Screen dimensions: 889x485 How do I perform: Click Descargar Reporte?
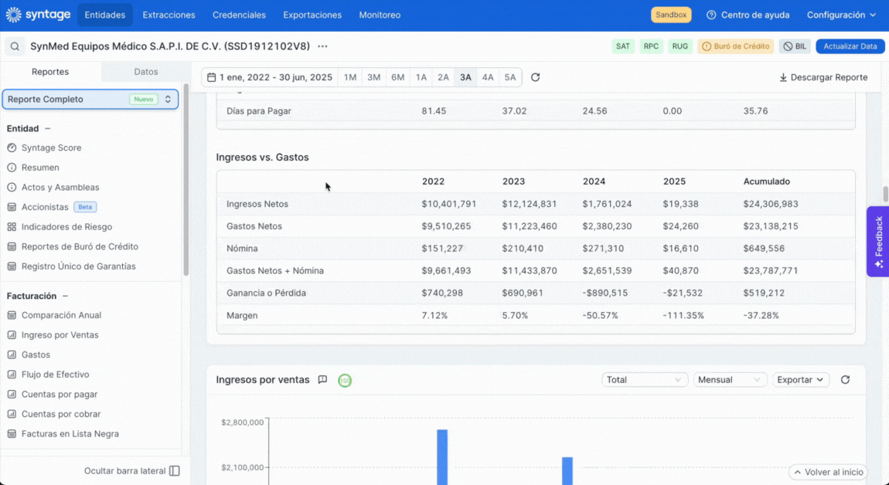point(823,77)
